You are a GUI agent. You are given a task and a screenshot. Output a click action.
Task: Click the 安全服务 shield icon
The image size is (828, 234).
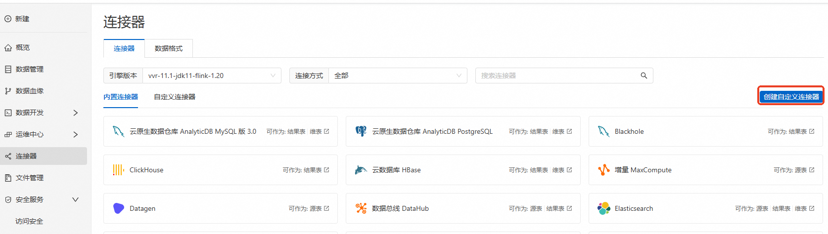tap(8, 199)
